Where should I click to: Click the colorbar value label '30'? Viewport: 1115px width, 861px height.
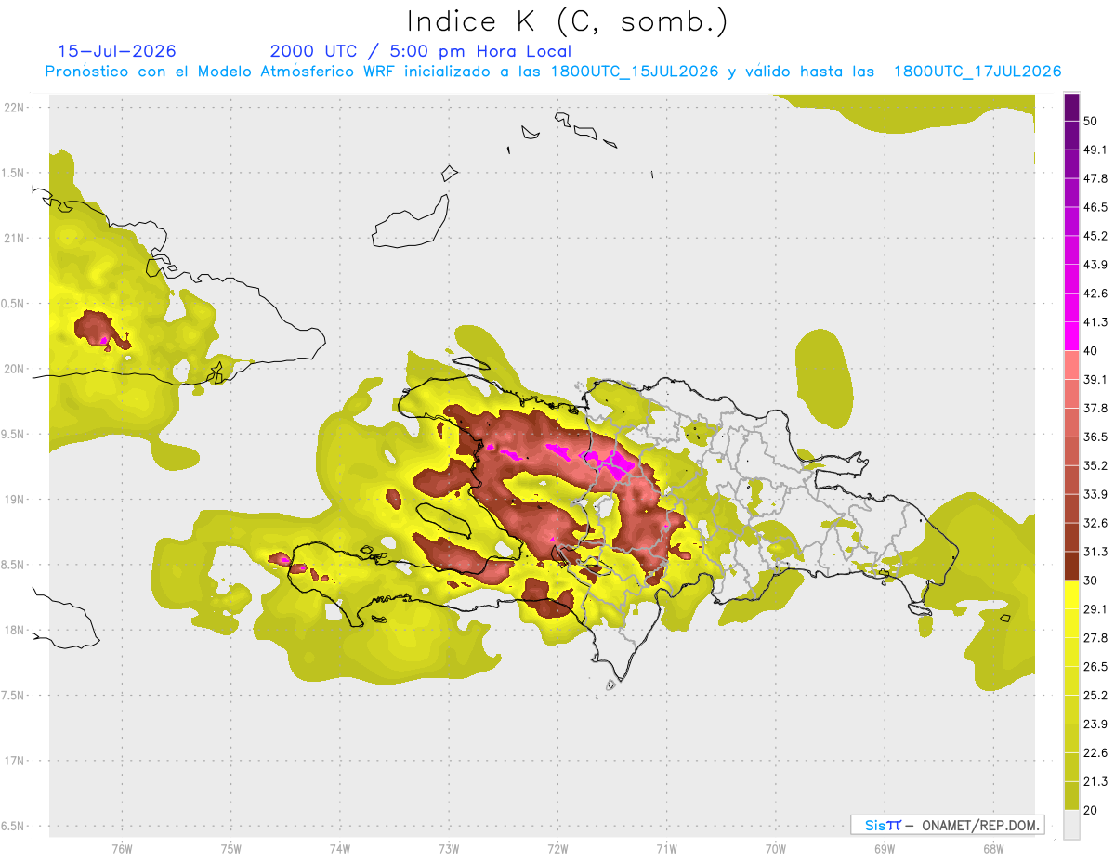click(x=1091, y=581)
